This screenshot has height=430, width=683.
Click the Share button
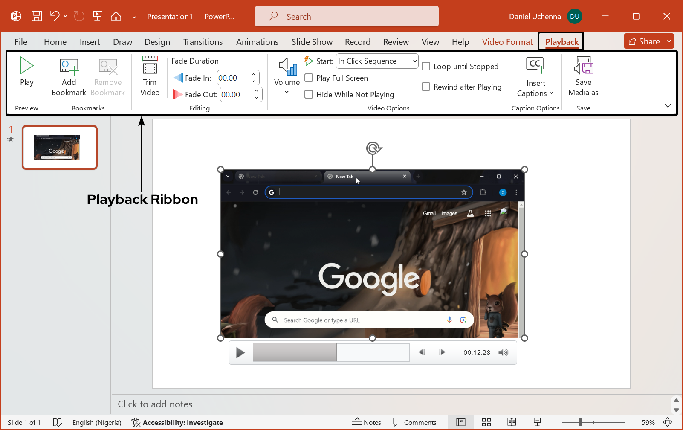644,41
